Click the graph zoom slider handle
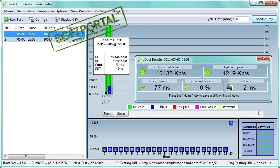The image size is (280, 168). [260, 113]
